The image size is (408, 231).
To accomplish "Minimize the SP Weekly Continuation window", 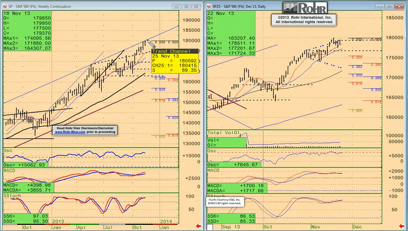I will pyautogui.click(x=177, y=6).
